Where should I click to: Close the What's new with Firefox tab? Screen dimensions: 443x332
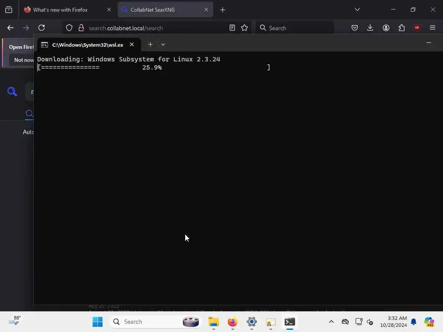(109, 10)
